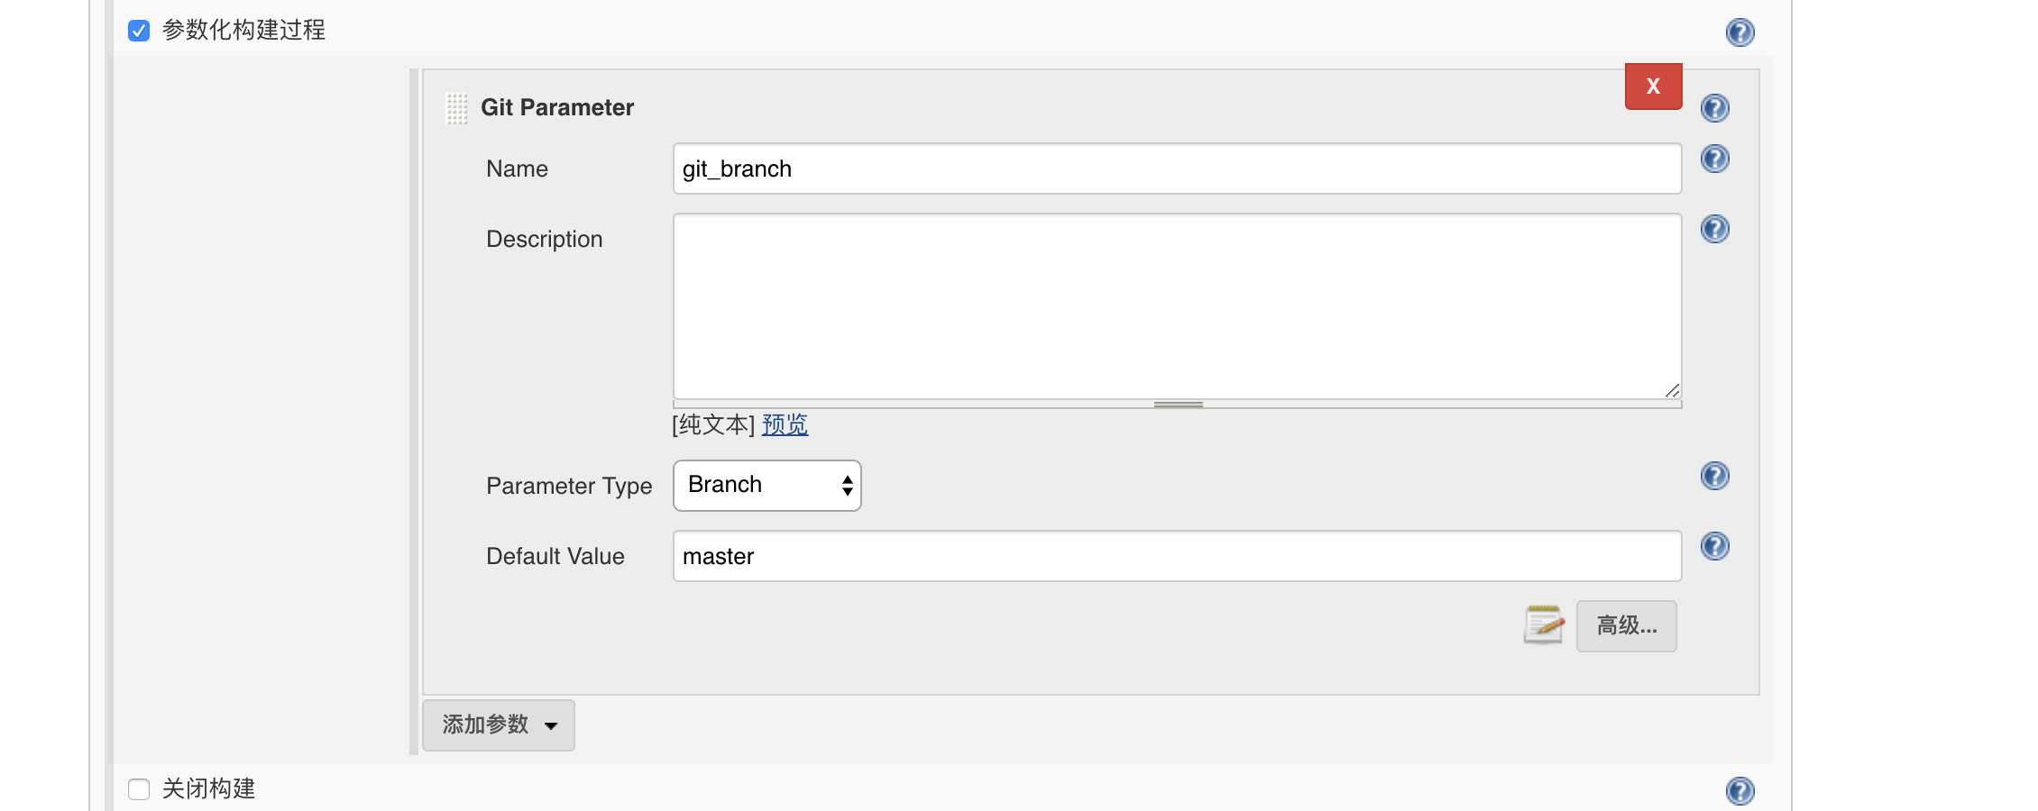Expand the 添加参数 dropdown
2038x811 pixels.
point(498,724)
